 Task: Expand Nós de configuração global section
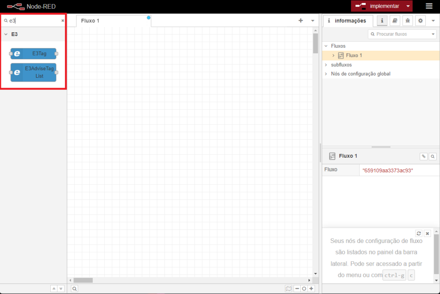click(326, 74)
